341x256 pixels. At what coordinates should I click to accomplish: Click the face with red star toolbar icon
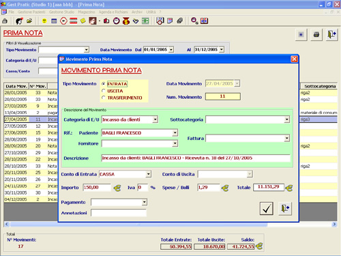[19, 21]
